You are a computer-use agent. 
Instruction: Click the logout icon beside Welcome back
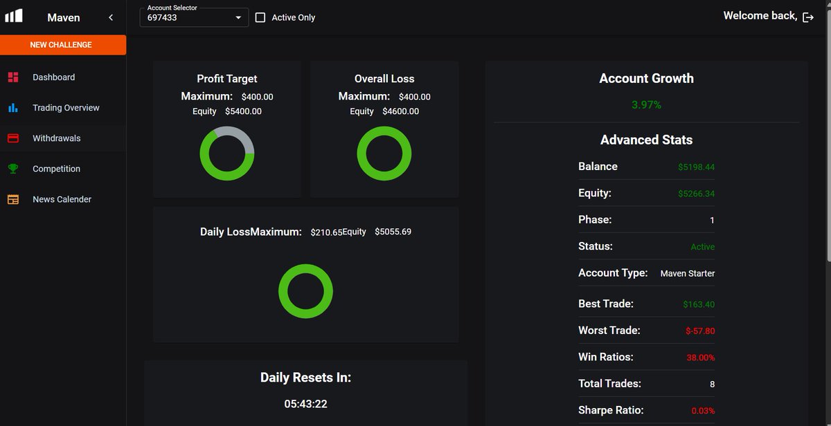[x=808, y=17]
